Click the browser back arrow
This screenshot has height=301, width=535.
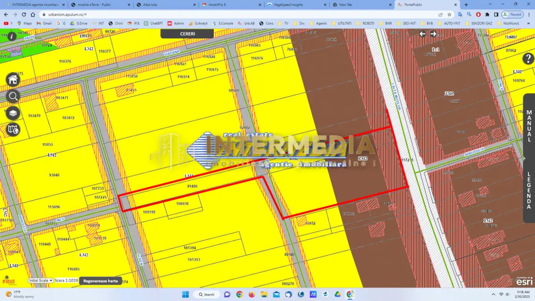coord(6,14)
